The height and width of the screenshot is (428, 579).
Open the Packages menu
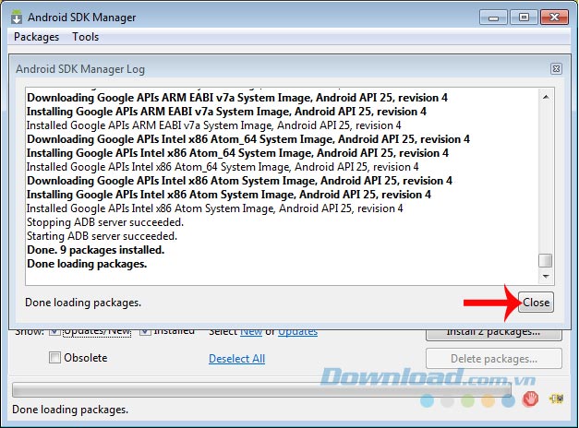point(36,37)
